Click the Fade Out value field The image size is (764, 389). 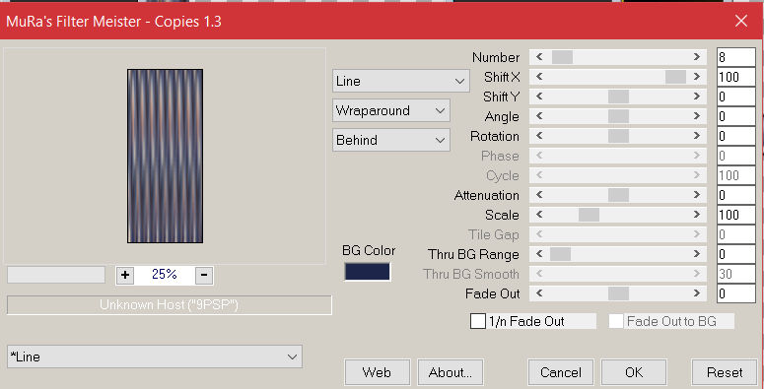pos(736,293)
